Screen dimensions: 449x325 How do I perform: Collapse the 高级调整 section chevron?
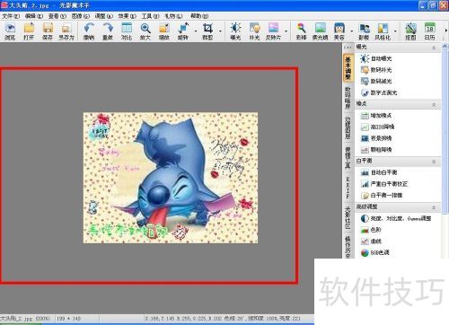point(434,207)
